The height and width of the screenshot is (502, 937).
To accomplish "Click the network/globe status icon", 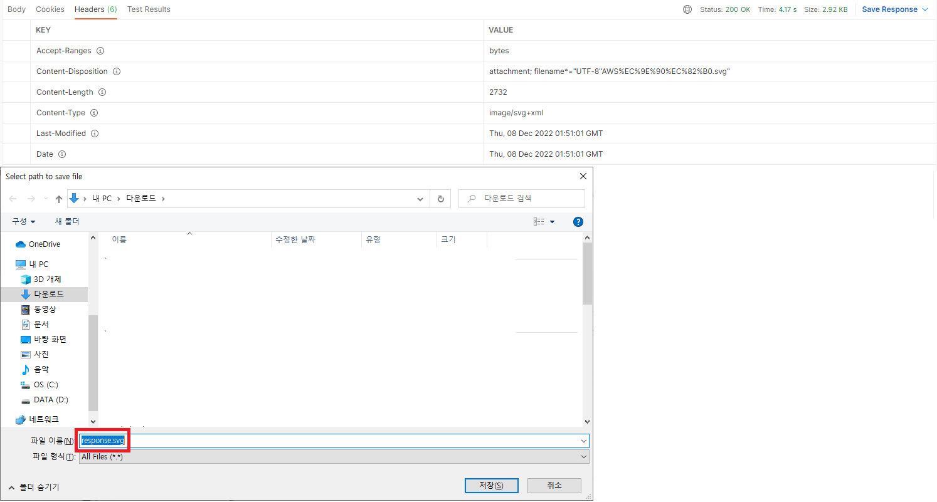I will coord(687,9).
